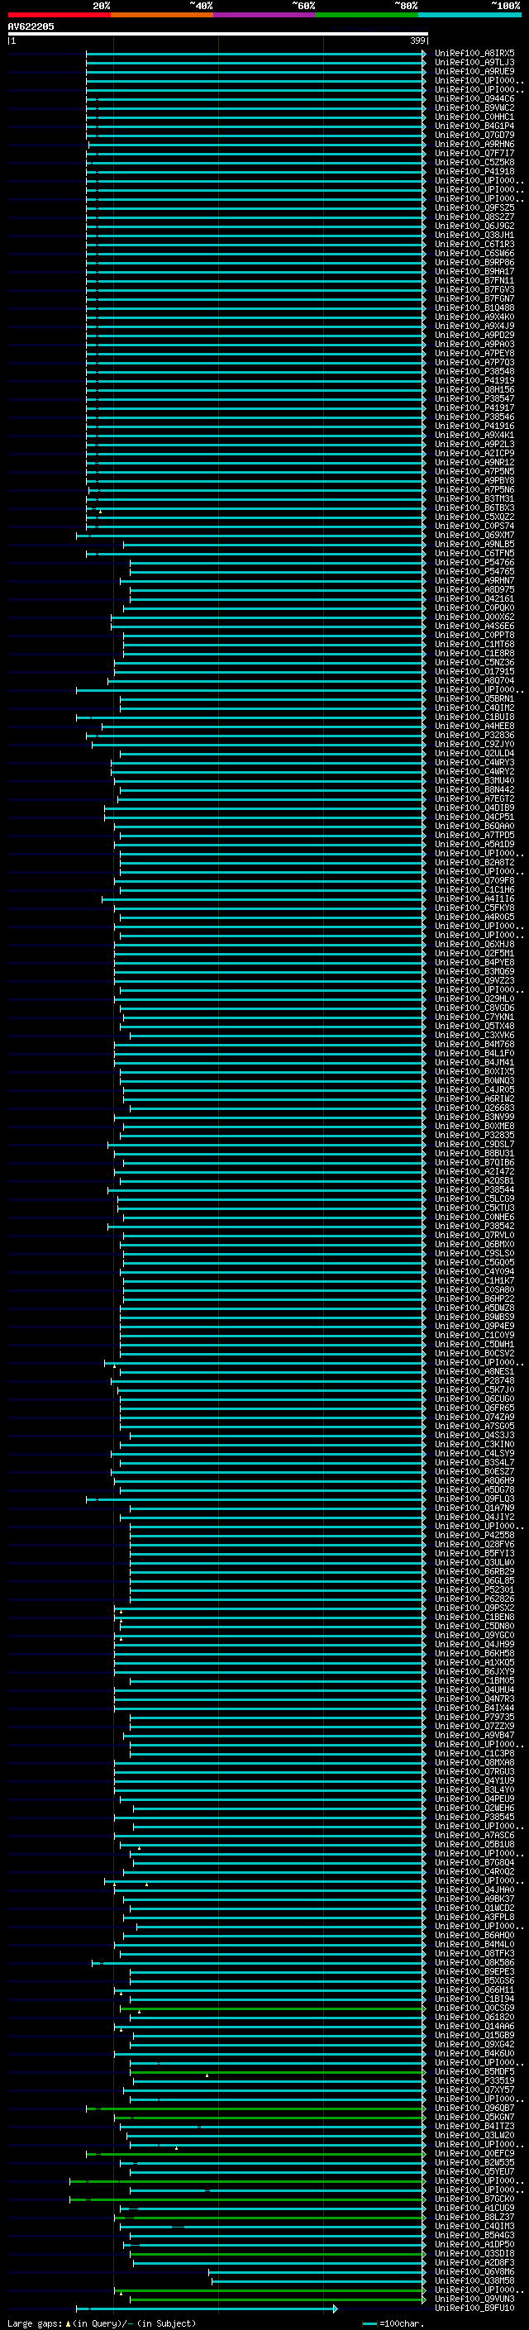Open hit UniRef100_P41918
This screenshot has width=529, height=2330.
474,172
